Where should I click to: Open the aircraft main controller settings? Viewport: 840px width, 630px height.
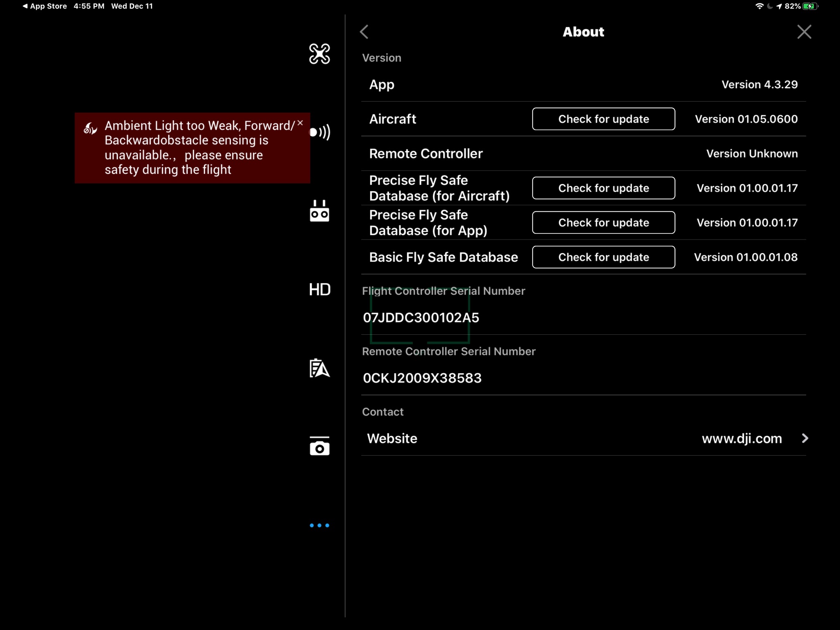[x=319, y=54]
